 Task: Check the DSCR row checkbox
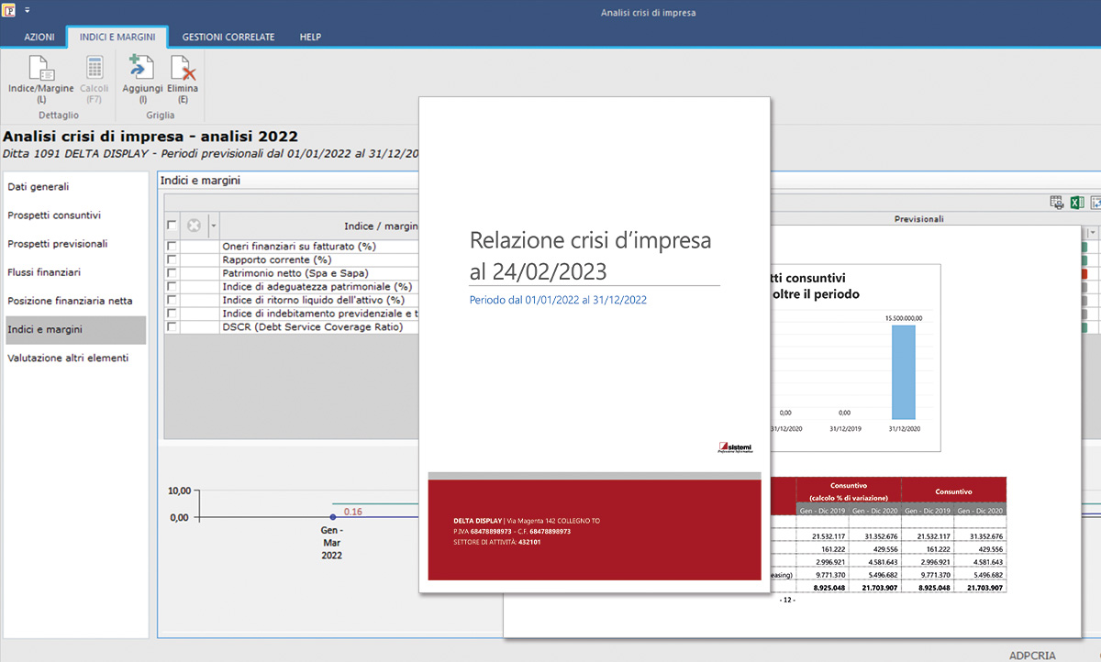(x=172, y=326)
